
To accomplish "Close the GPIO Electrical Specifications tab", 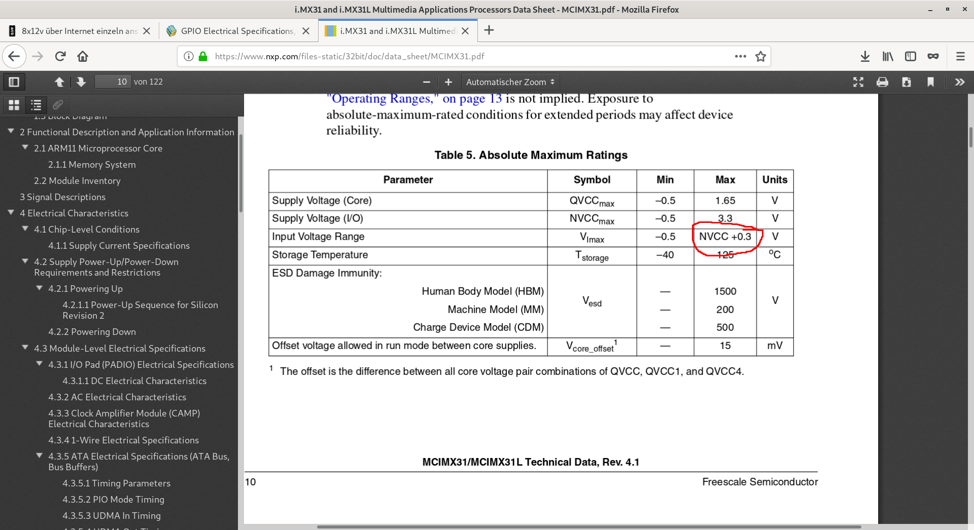I will (306, 31).
